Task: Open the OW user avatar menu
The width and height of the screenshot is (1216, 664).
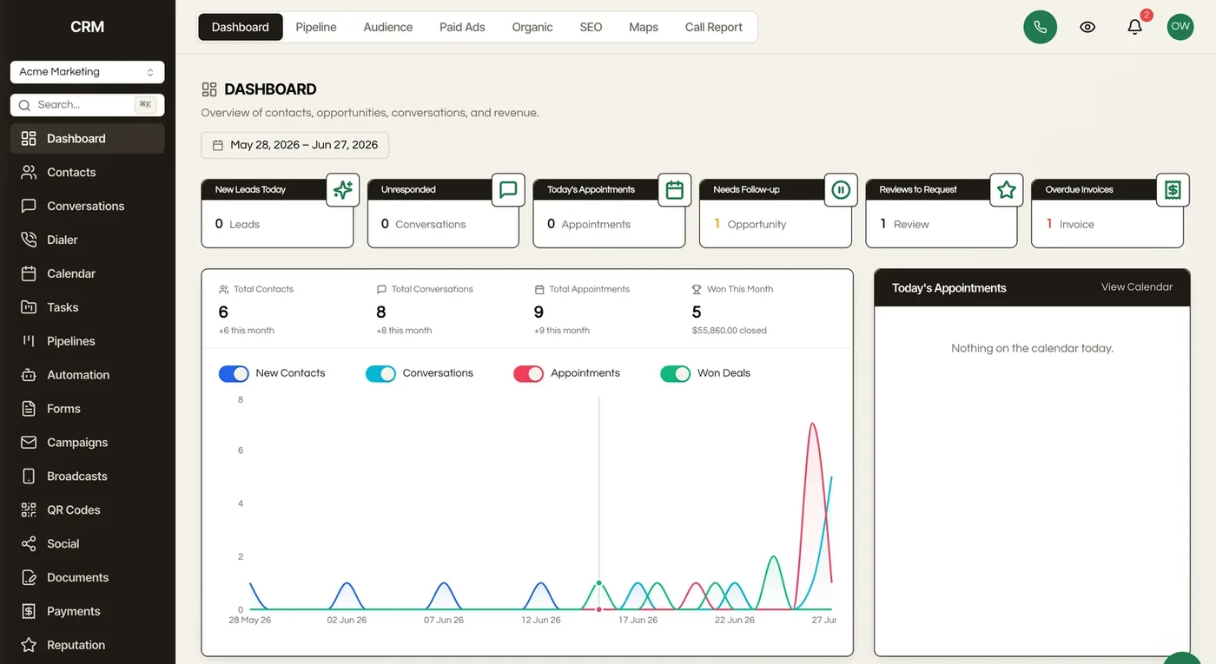Action: [1180, 27]
